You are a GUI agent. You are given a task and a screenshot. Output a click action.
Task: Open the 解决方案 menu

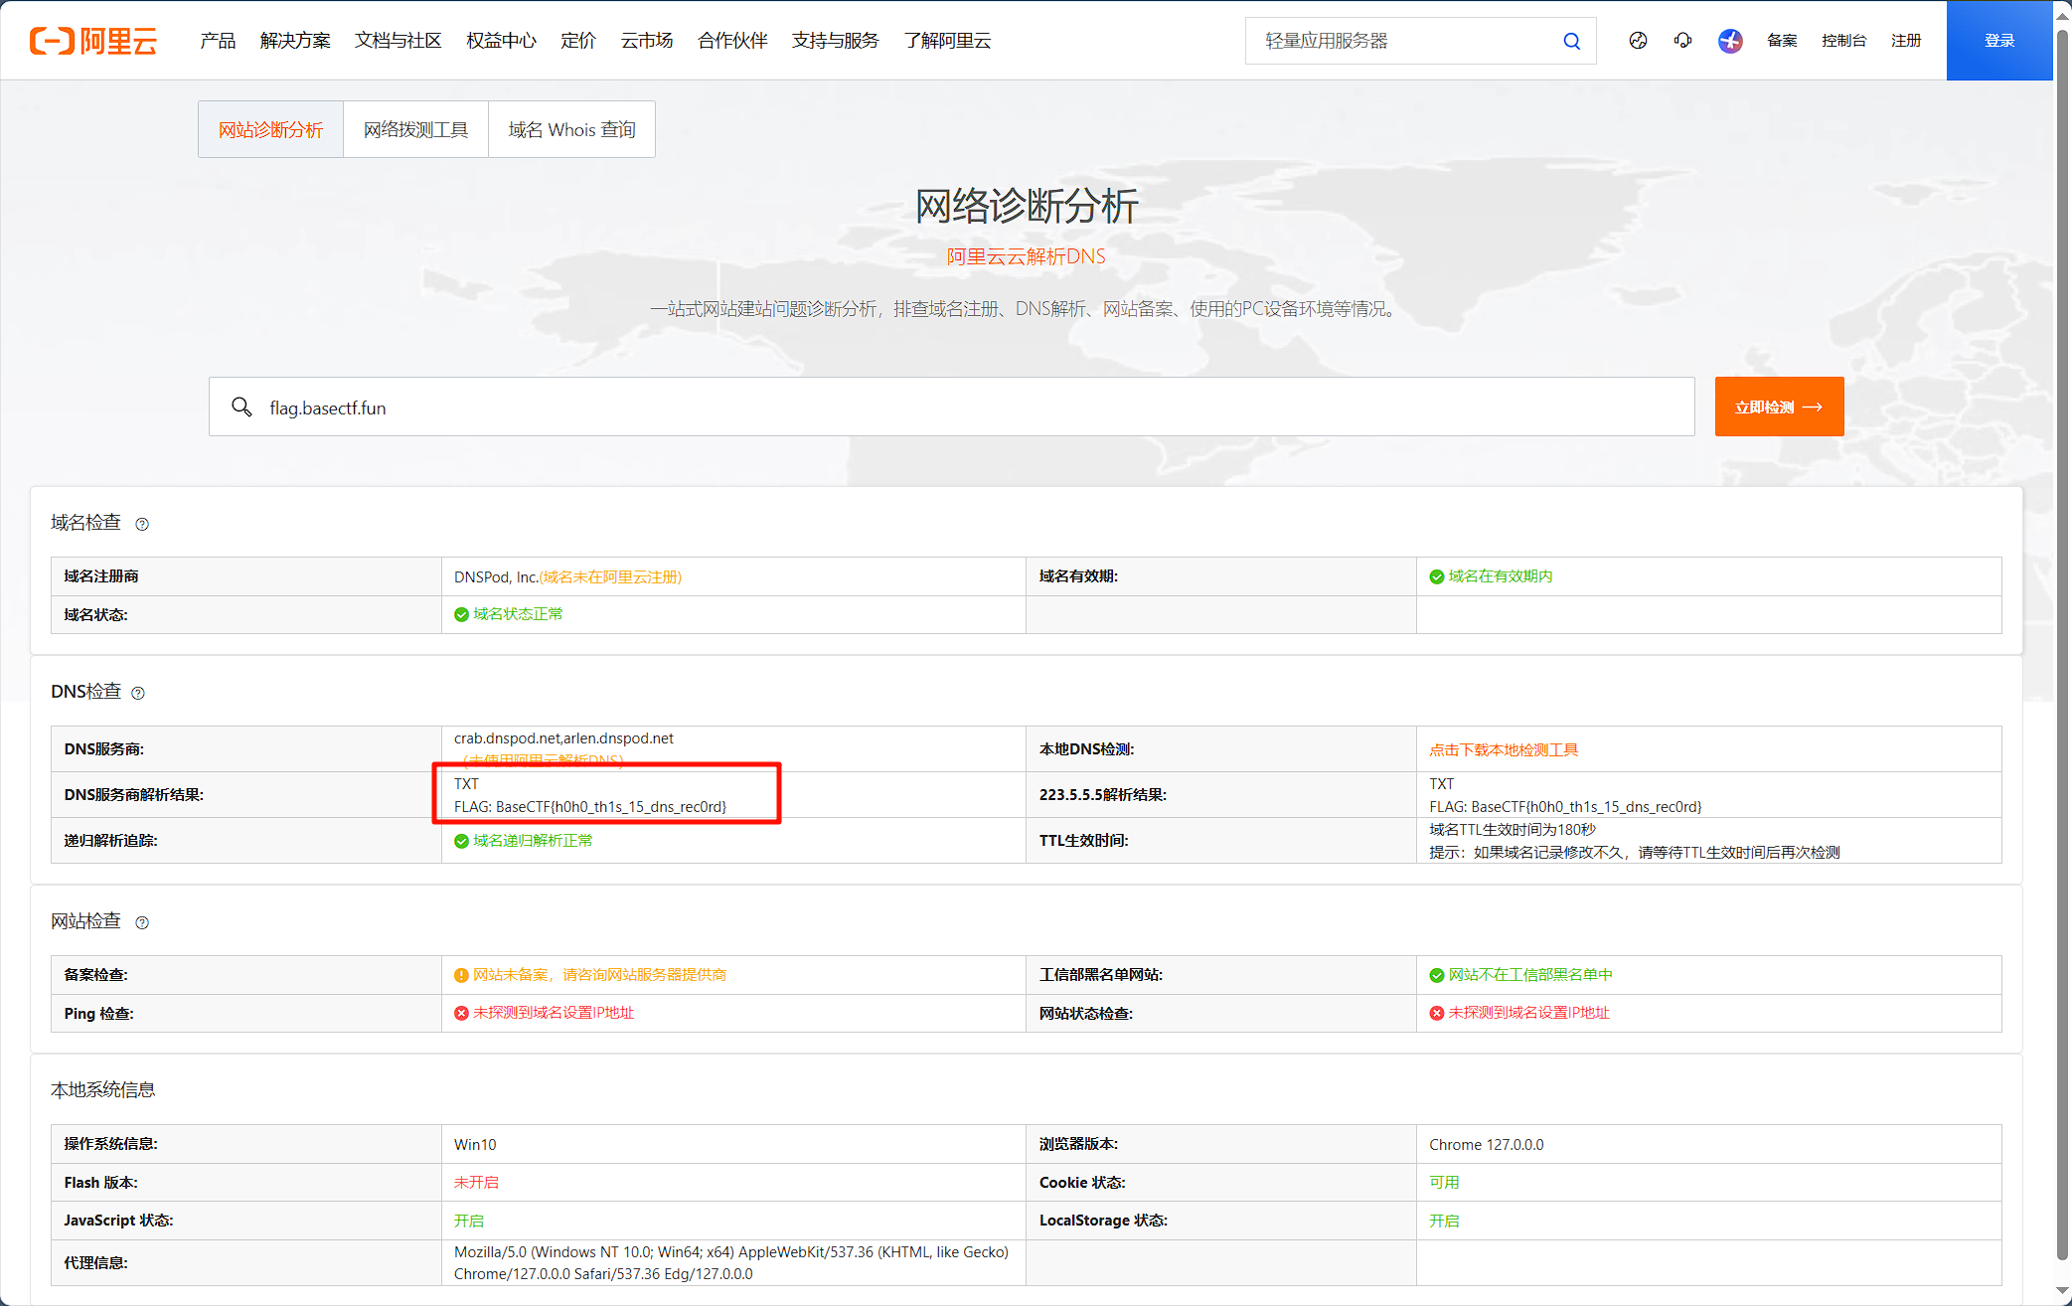[295, 41]
